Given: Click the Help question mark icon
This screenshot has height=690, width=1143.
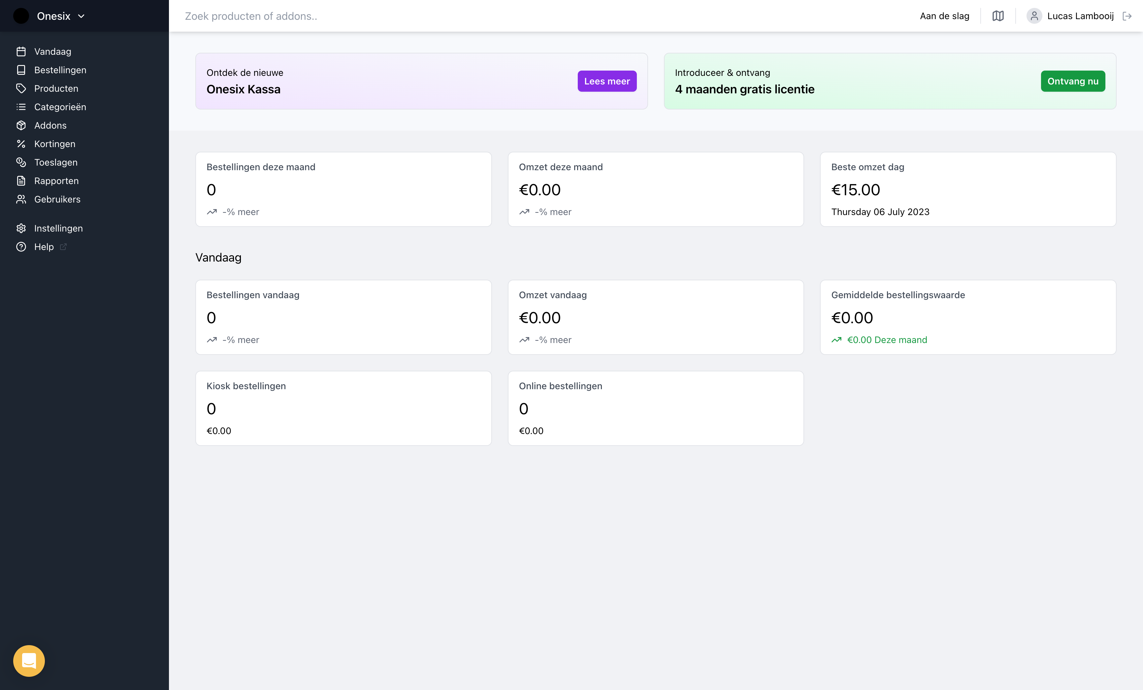Looking at the screenshot, I should point(21,247).
